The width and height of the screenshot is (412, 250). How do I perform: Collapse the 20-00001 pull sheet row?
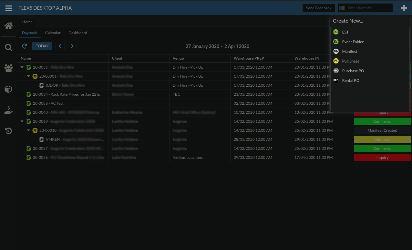click(x=29, y=76)
